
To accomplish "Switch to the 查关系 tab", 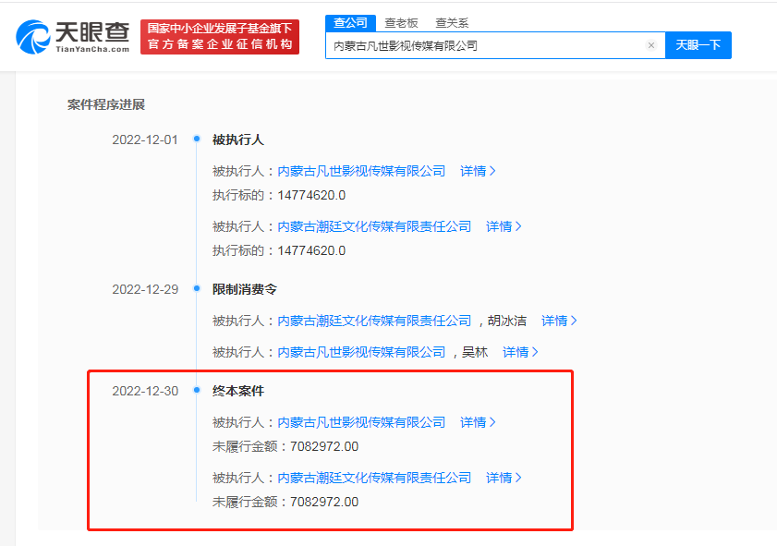I will [x=451, y=21].
